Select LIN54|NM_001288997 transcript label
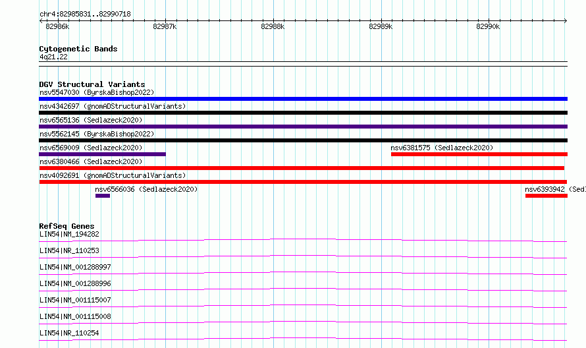Screen dimensions: 586x348 click(x=75, y=267)
